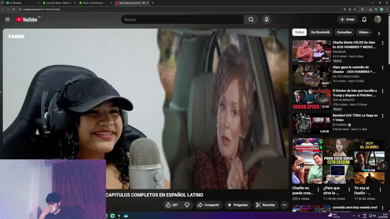Open the Preguntar AI button
The width and height of the screenshot is (390, 219).
[238, 205]
